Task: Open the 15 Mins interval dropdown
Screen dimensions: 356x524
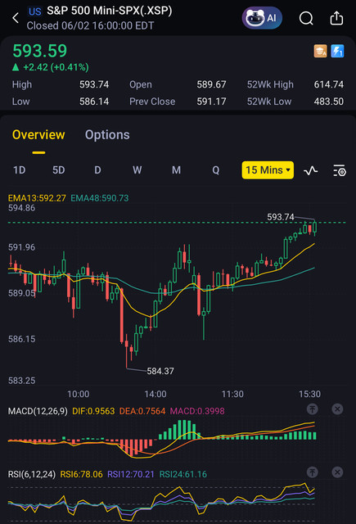Action: 268,170
